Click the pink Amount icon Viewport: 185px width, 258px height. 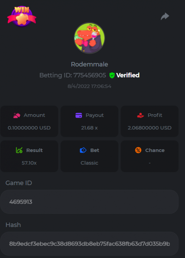17,115
